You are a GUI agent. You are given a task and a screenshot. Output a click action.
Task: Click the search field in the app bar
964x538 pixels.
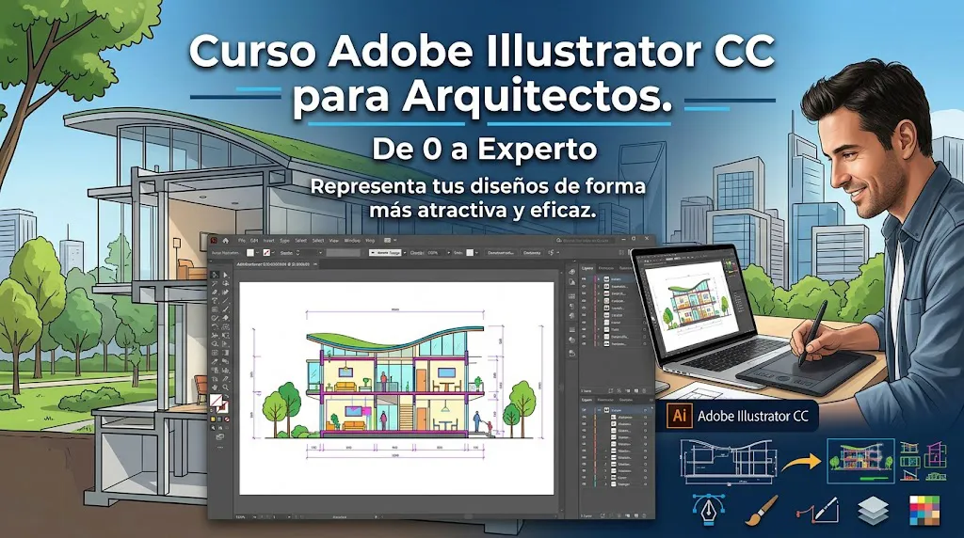[x=586, y=240]
